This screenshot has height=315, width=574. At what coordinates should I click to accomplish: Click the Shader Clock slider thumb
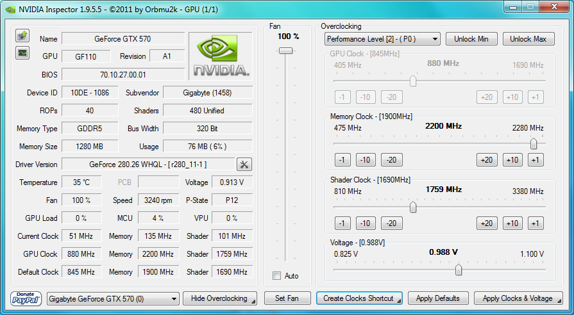413,207
